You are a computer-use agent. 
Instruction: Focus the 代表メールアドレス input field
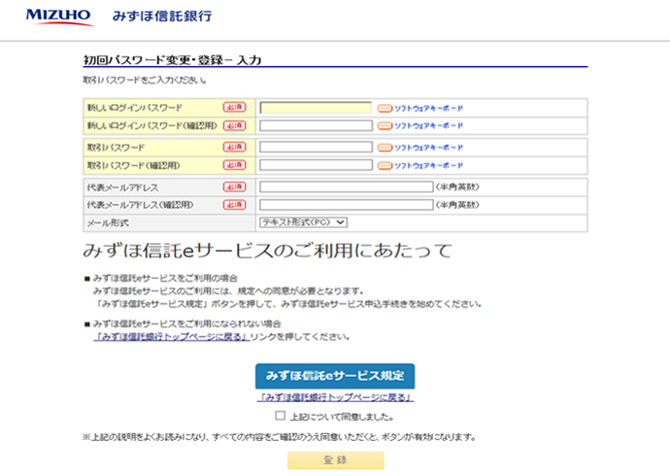click(346, 187)
